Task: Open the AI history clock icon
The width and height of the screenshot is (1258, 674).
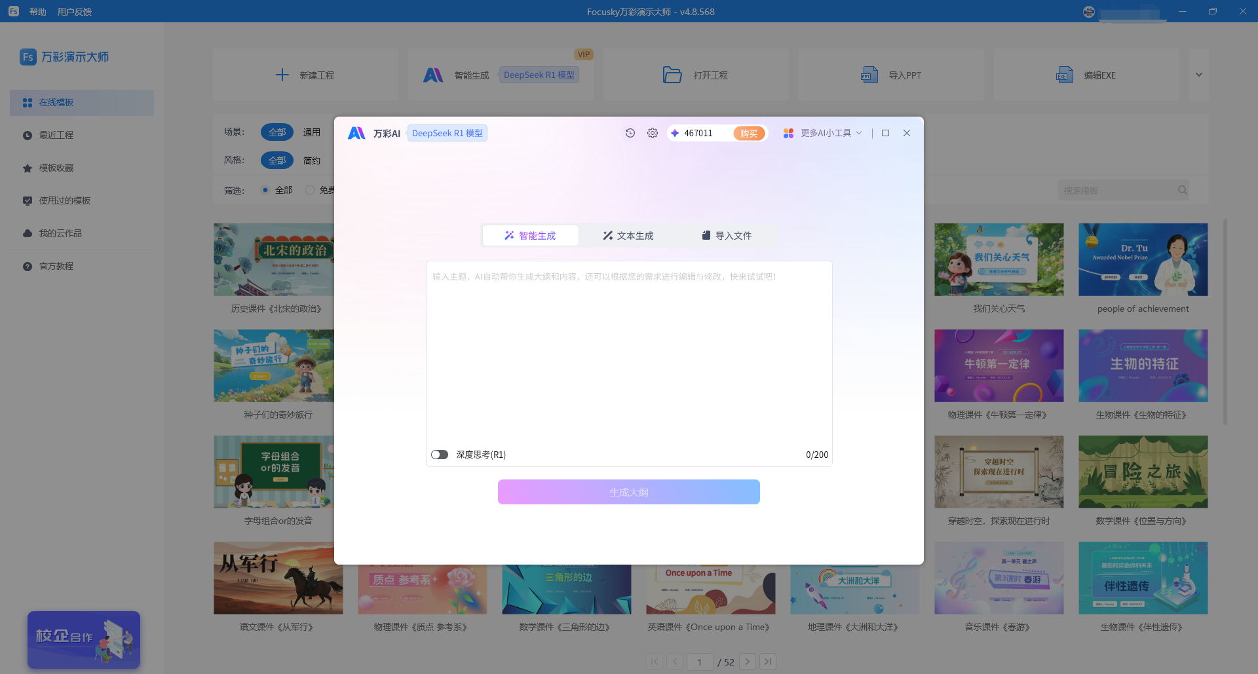Action: click(x=630, y=133)
